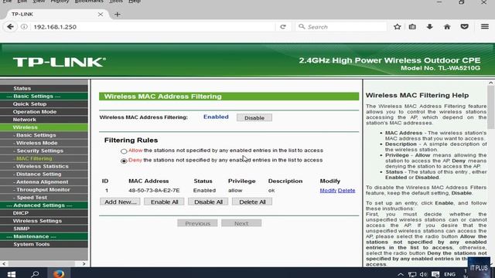Click Enable All button
The height and width of the screenshot is (278, 495).
coord(164,202)
